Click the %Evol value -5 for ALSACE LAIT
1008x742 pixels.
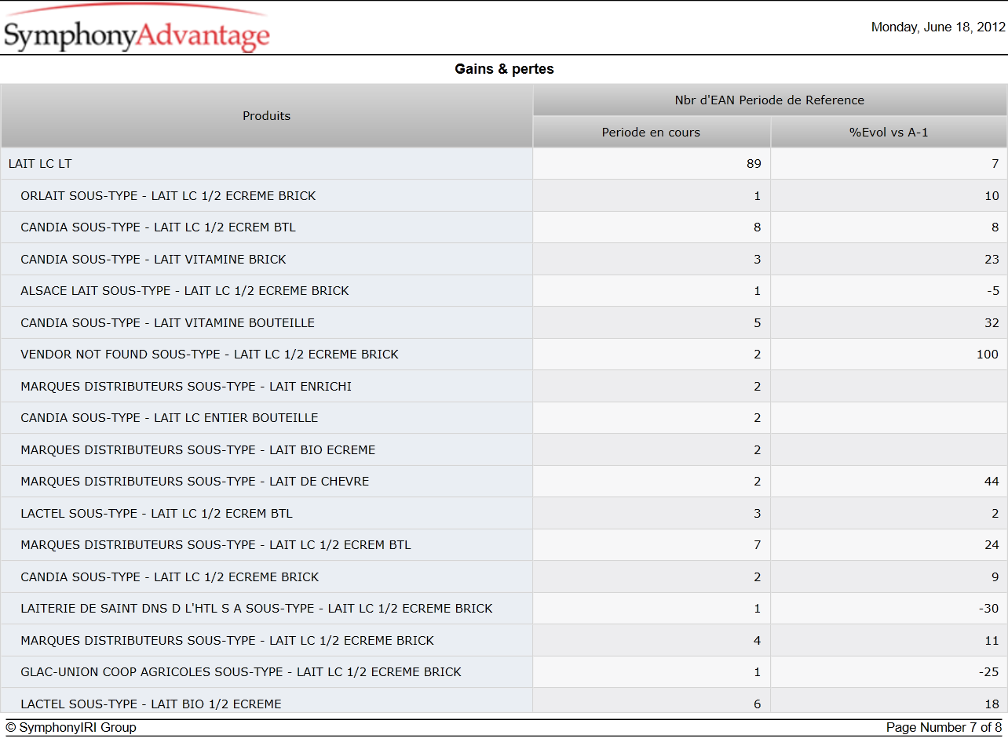tap(993, 291)
